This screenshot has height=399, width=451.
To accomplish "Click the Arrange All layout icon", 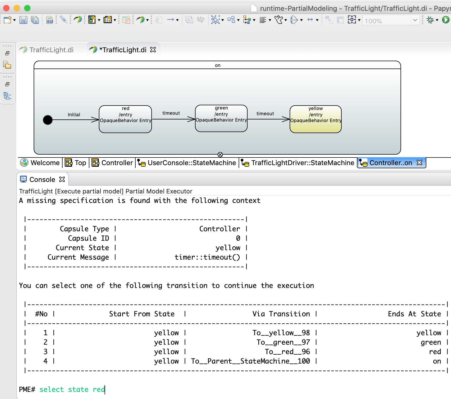I will click(x=216, y=20).
